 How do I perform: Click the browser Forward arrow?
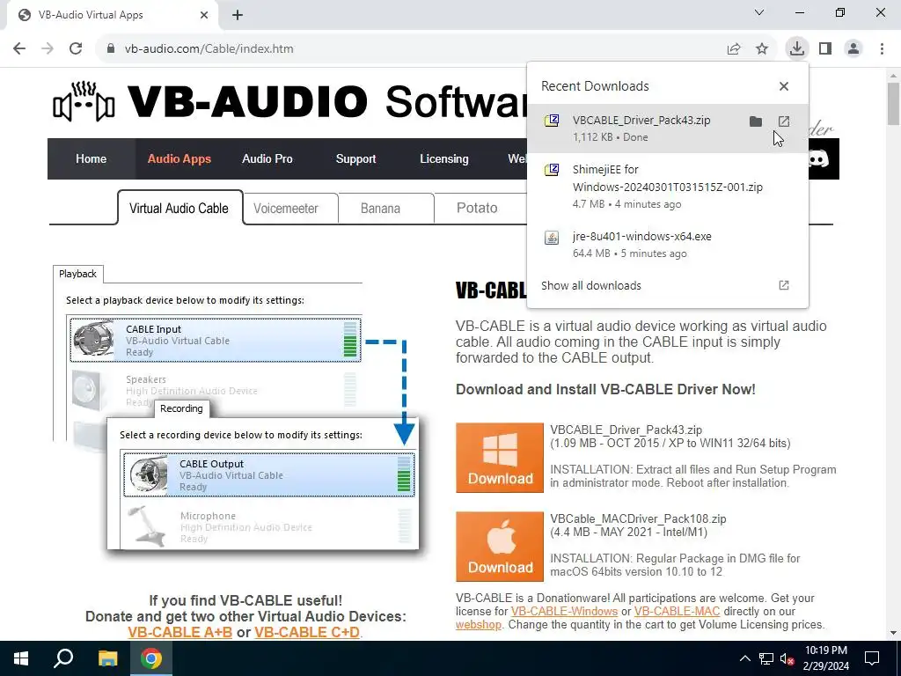coord(48,49)
